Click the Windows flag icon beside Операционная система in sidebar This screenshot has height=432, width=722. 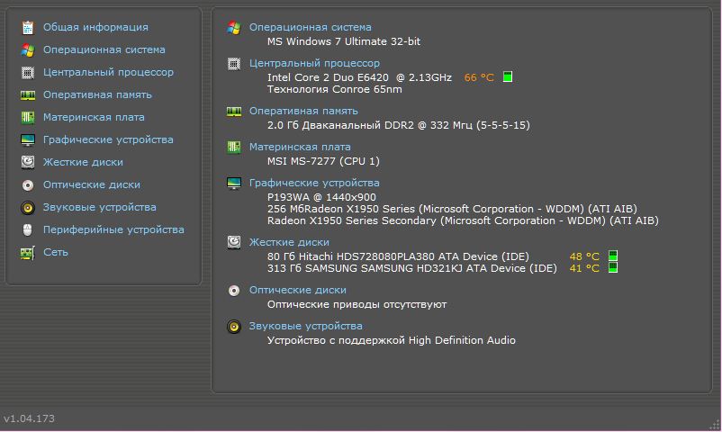pyautogui.click(x=27, y=50)
